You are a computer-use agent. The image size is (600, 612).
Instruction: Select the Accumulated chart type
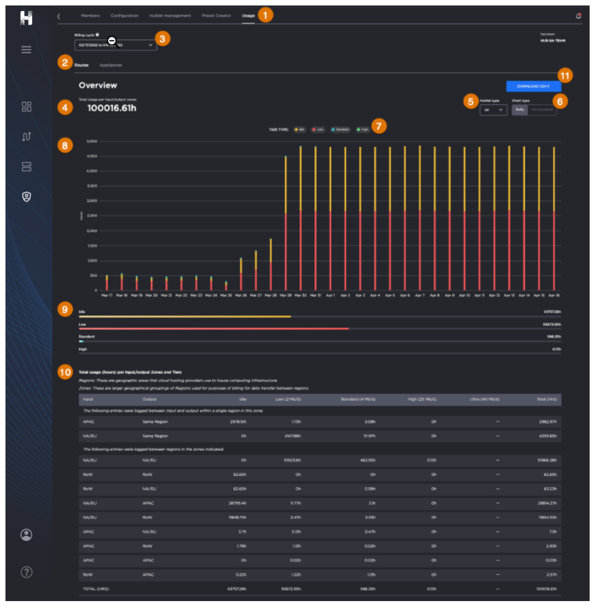coord(542,110)
